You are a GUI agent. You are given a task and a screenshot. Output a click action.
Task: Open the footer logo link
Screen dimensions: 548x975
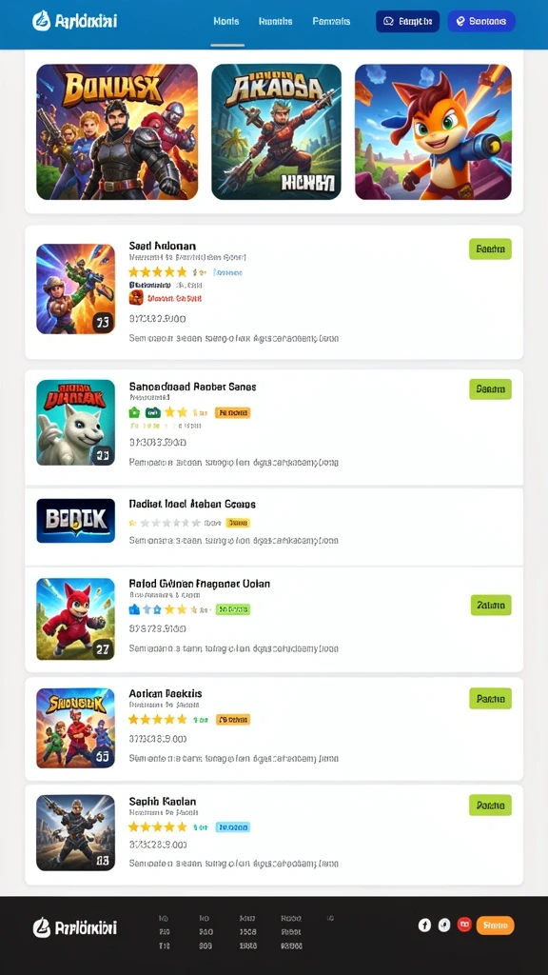coord(74,927)
